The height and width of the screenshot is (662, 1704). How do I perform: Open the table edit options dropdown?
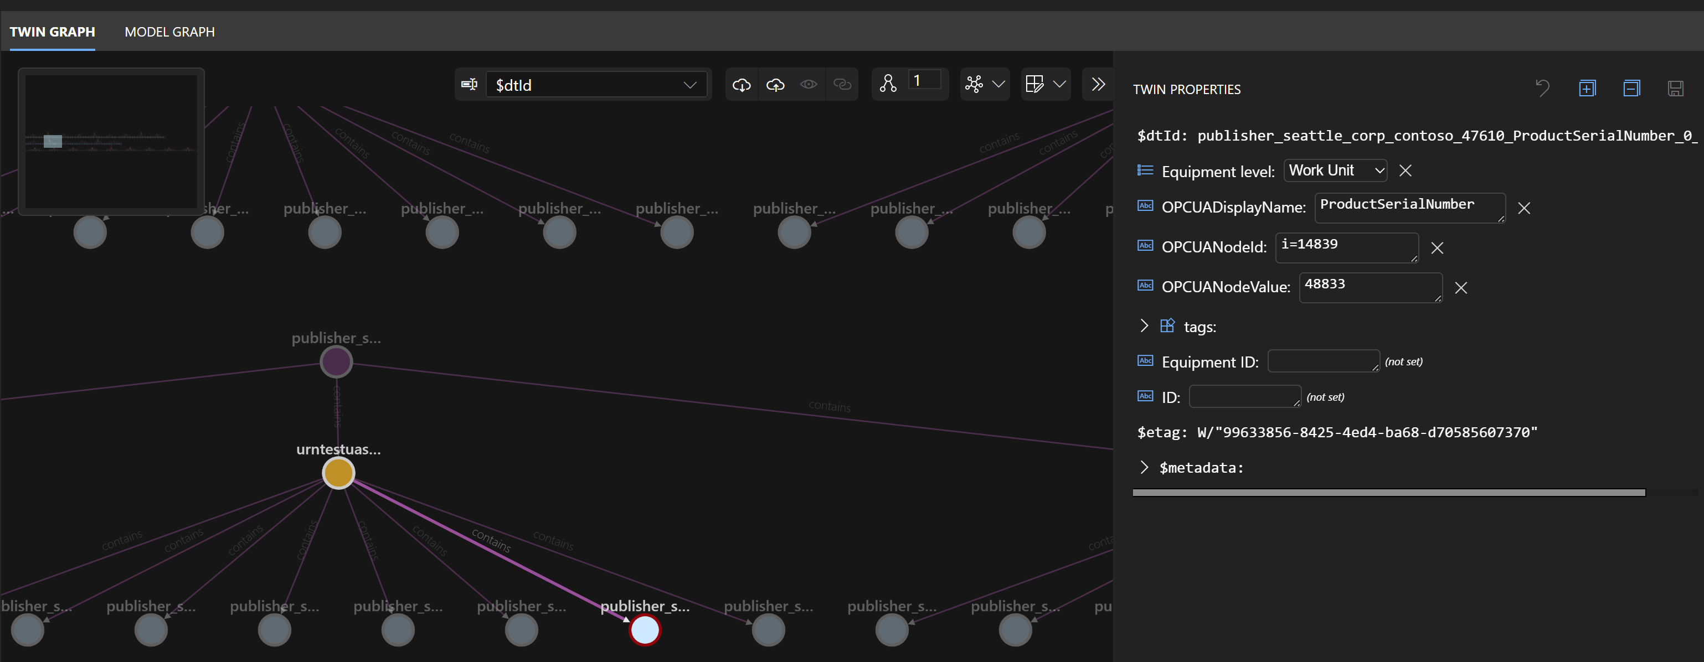(1046, 84)
